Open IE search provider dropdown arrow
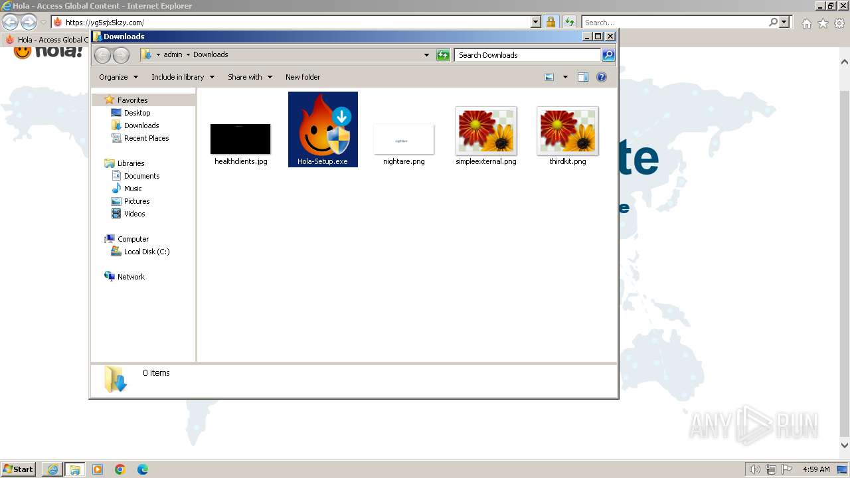The image size is (850, 478). point(784,22)
